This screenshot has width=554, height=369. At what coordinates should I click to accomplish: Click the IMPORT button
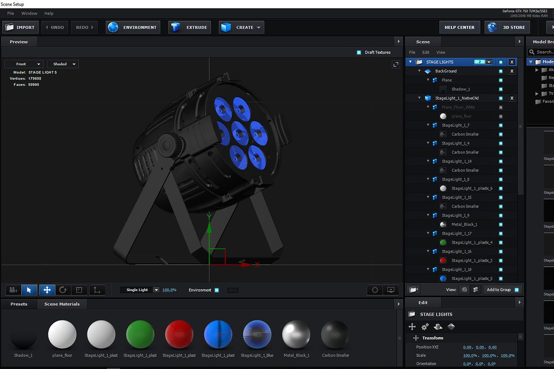tap(21, 27)
